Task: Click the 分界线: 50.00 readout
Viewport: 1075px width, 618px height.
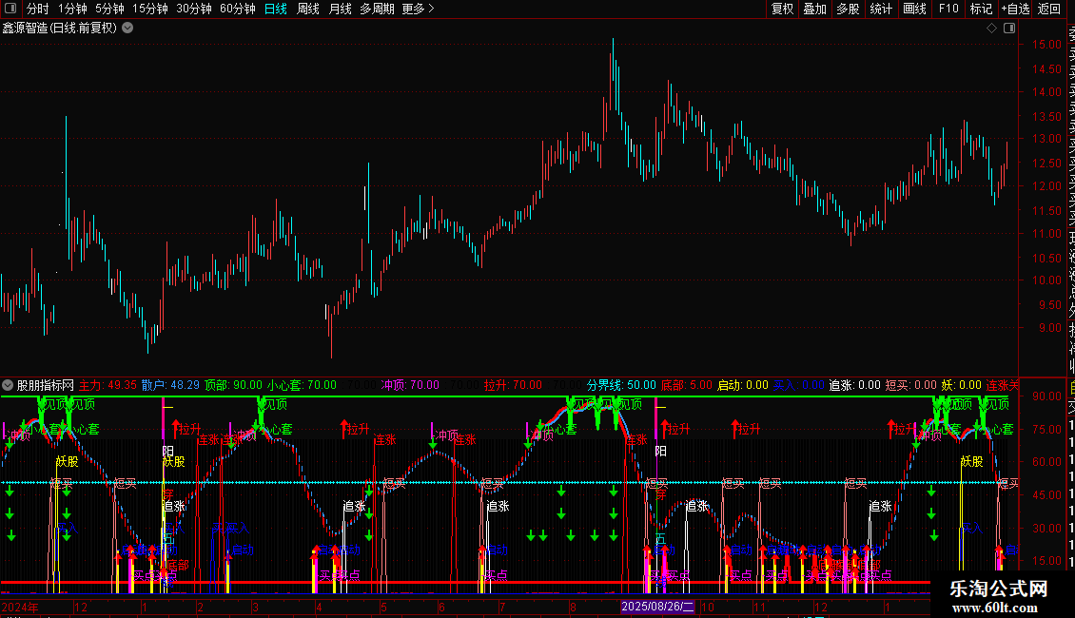Action: click(x=621, y=386)
